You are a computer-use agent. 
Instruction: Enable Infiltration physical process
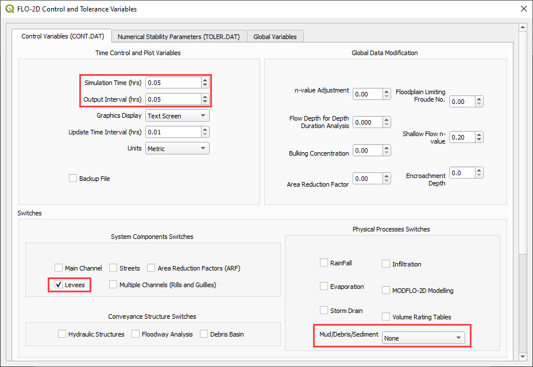(387, 264)
